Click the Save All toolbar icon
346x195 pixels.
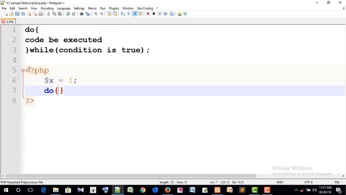[x=23, y=14]
